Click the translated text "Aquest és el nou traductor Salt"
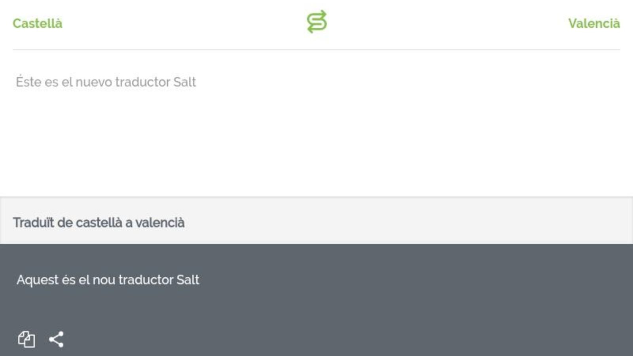Viewport: 633px width, 356px height. 108,280
